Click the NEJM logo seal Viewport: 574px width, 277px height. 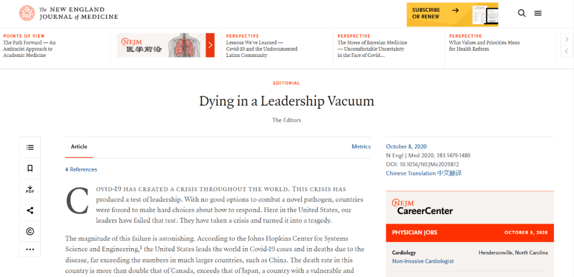pos(27,13)
